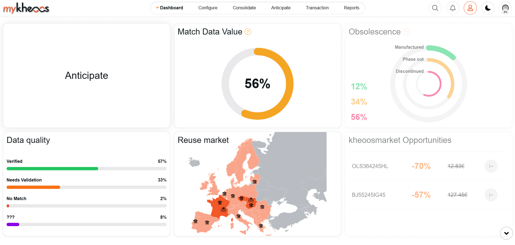The image size is (515, 245).
Task: Open the Consolidate menu tab
Action: click(x=244, y=8)
